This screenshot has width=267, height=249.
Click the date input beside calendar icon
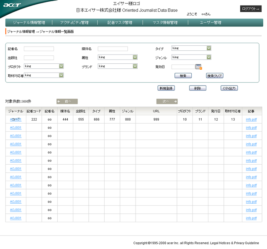183,67
